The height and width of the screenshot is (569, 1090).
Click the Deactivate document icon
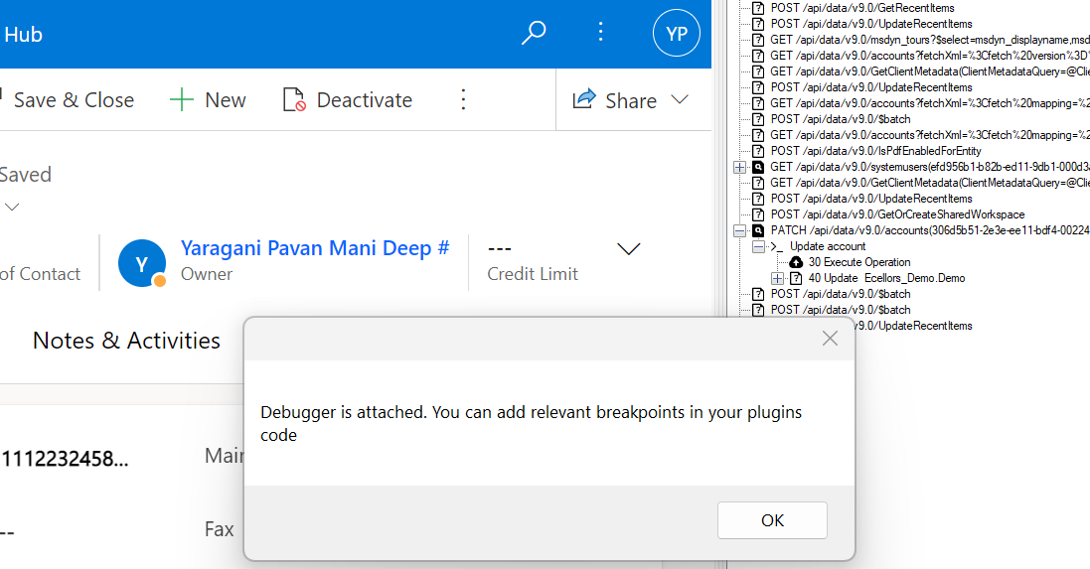coord(294,100)
